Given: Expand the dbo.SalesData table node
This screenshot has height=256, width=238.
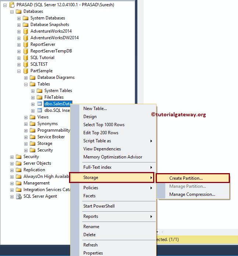Looking at the screenshot, I should [x=33, y=104].
